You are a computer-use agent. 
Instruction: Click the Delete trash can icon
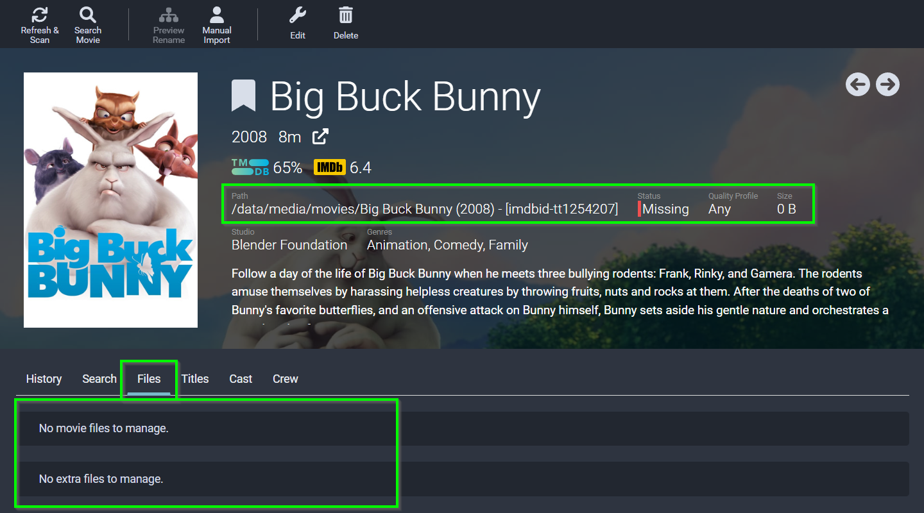pos(346,15)
